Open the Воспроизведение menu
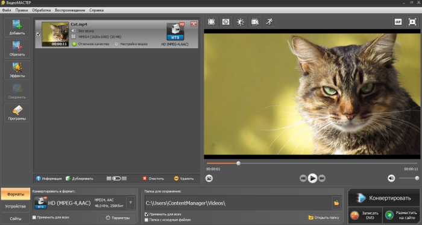Screen dimensions: 422x225 click(x=70, y=10)
